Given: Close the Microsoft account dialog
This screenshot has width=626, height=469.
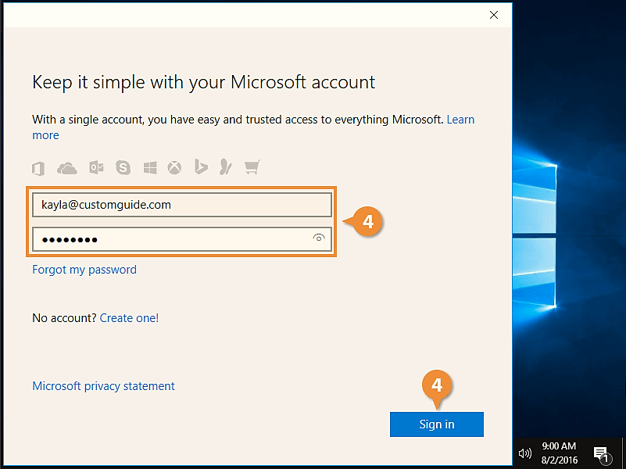Looking at the screenshot, I should coord(494,15).
